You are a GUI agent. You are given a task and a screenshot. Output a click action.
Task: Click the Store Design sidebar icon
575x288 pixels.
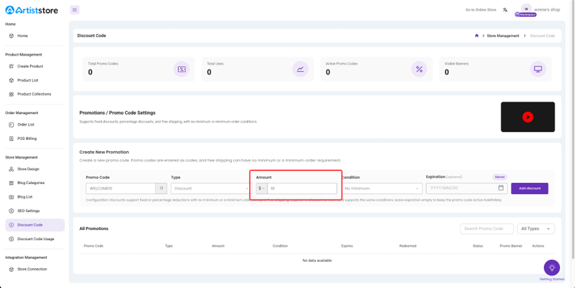point(11,169)
